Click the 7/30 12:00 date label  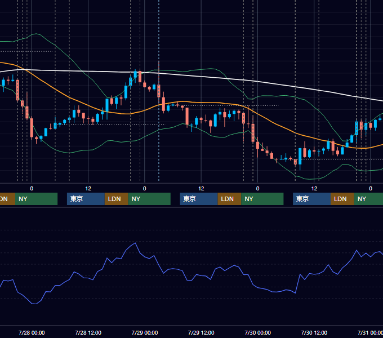click(314, 332)
